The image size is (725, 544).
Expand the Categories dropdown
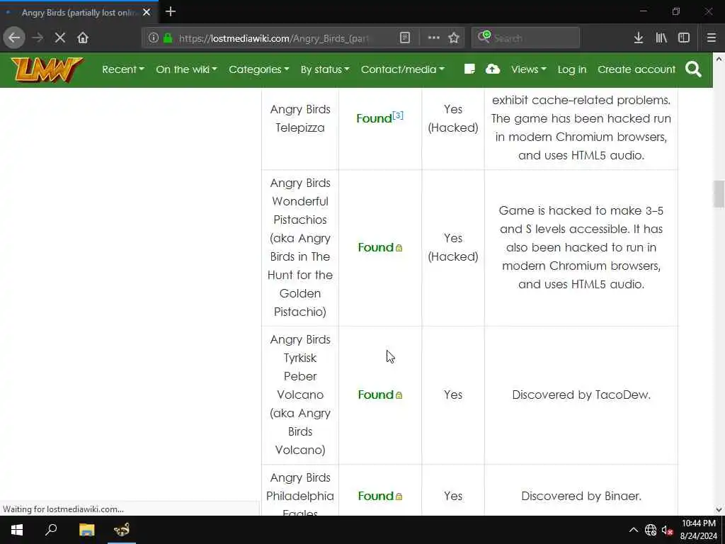[259, 69]
